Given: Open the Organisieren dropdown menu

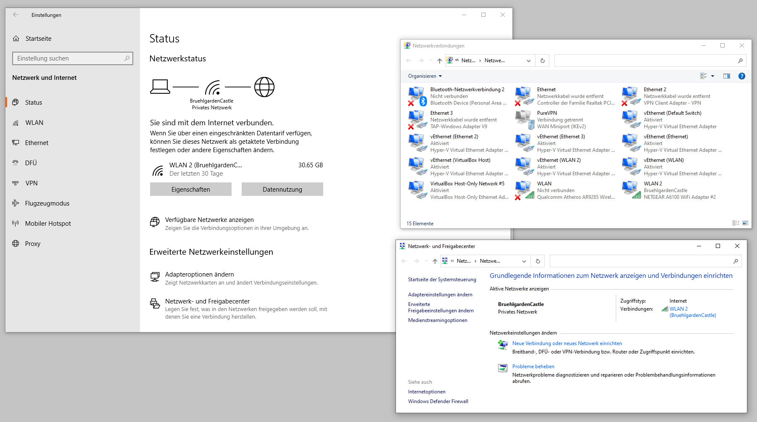Looking at the screenshot, I should [x=425, y=76].
